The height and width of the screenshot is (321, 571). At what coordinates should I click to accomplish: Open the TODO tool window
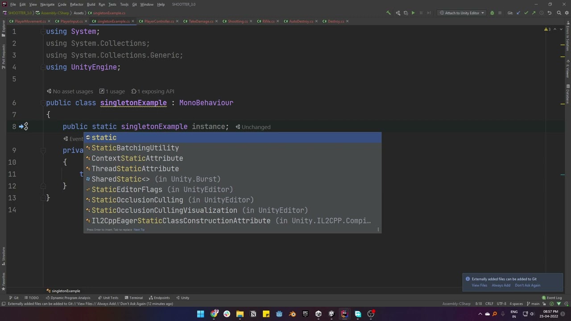[x=32, y=298]
